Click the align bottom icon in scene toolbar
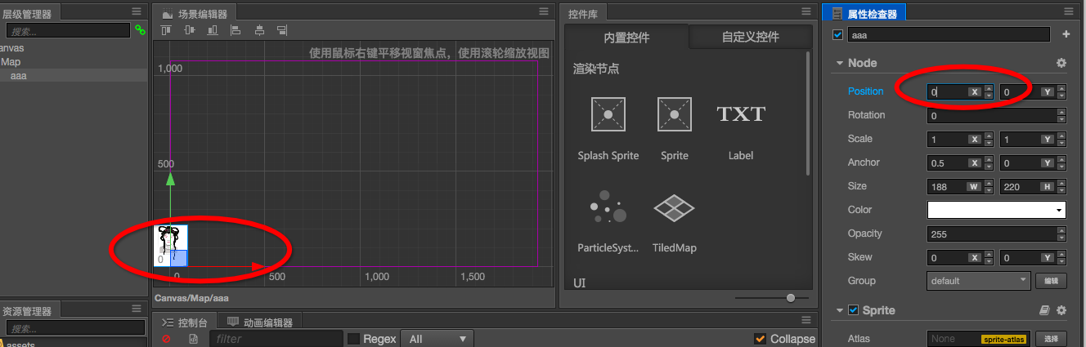Image resolution: width=1086 pixels, height=347 pixels. [213, 30]
